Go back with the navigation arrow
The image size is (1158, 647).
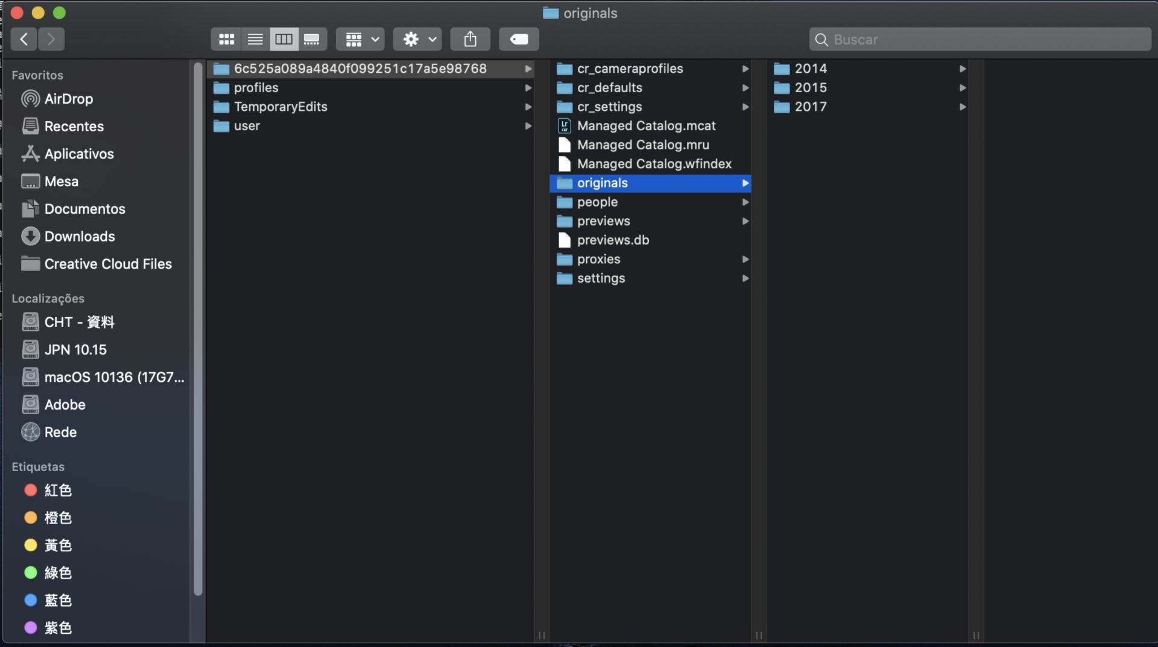click(24, 39)
